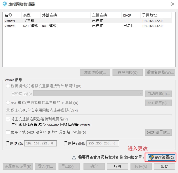Select 仅主机模式 radio button
The height and width of the screenshot is (173, 178).
click(x=8, y=110)
